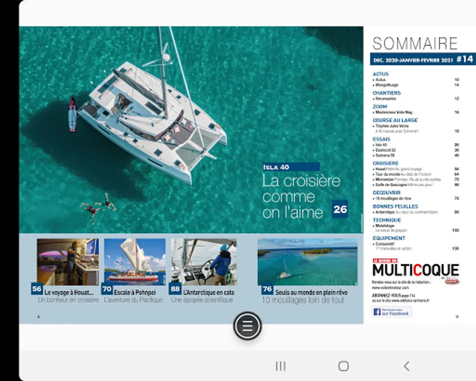This screenshot has width=476, height=381.
Task: Open the Escale à Pohnpei sailboat thumbnail
Action: coord(135,262)
